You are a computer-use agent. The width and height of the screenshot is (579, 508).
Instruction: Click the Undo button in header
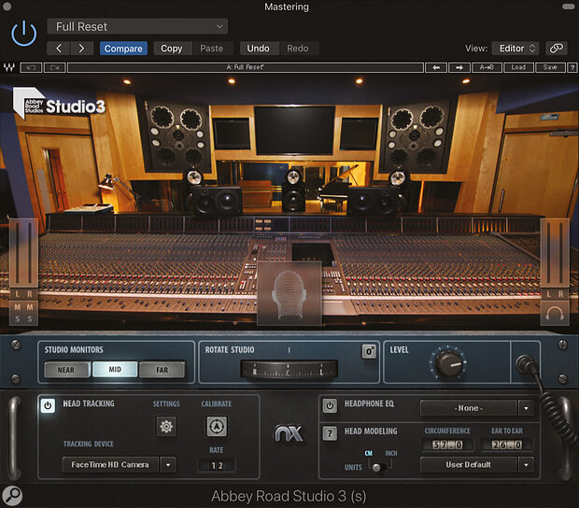(258, 49)
